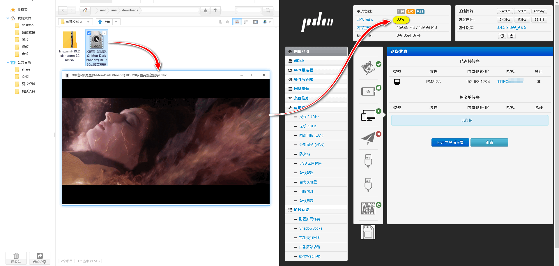Open 防火墙 settings link

[x=305, y=154]
